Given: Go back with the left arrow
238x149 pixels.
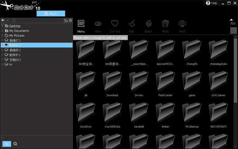Looking at the screenshot, I should [3, 20].
